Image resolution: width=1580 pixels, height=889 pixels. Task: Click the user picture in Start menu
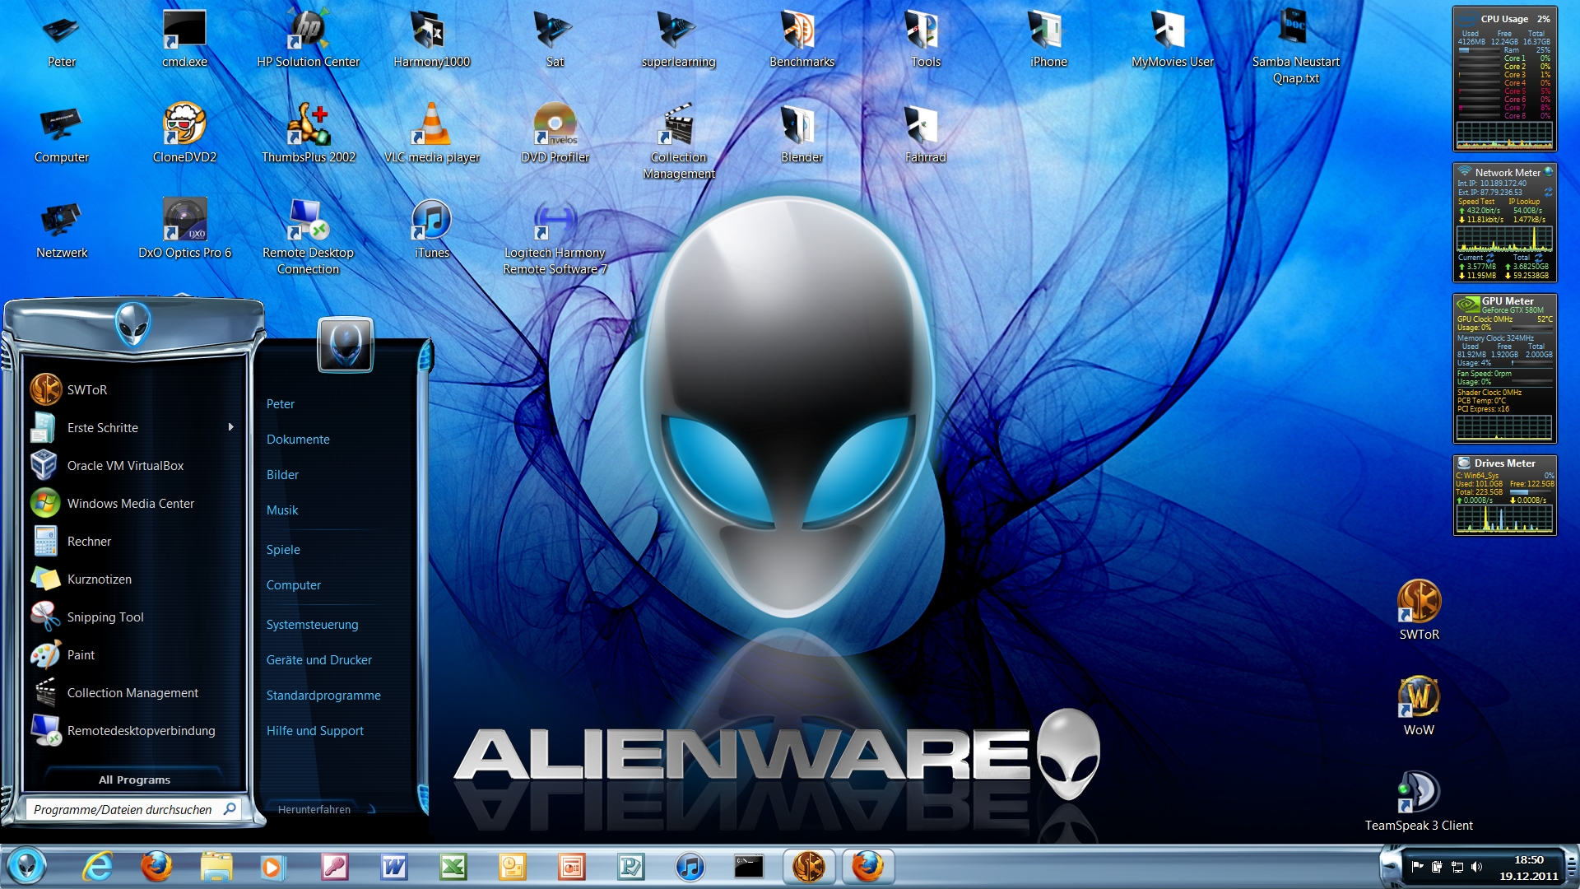(x=346, y=345)
